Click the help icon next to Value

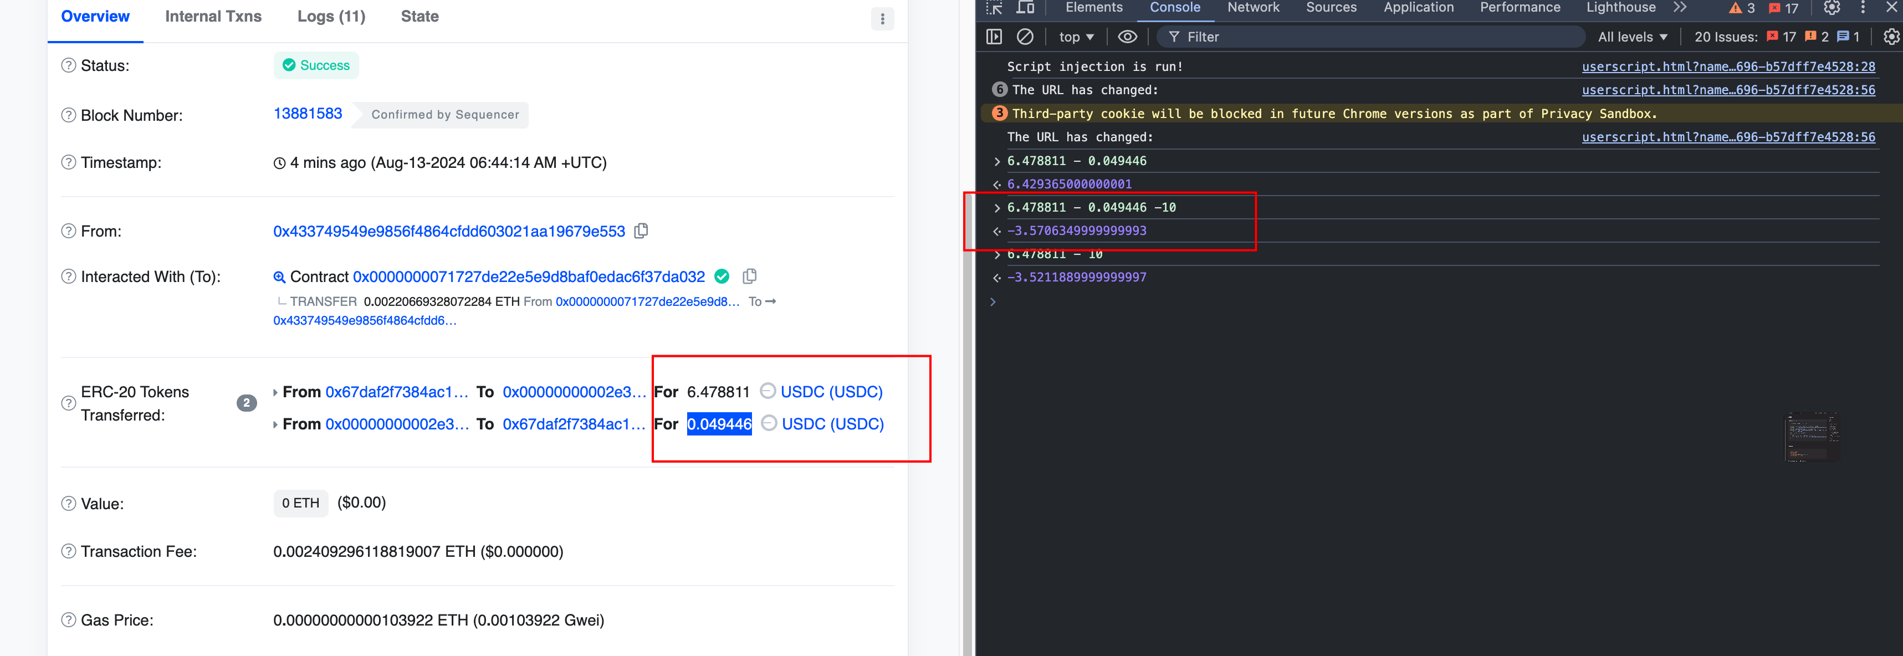pyautogui.click(x=69, y=503)
